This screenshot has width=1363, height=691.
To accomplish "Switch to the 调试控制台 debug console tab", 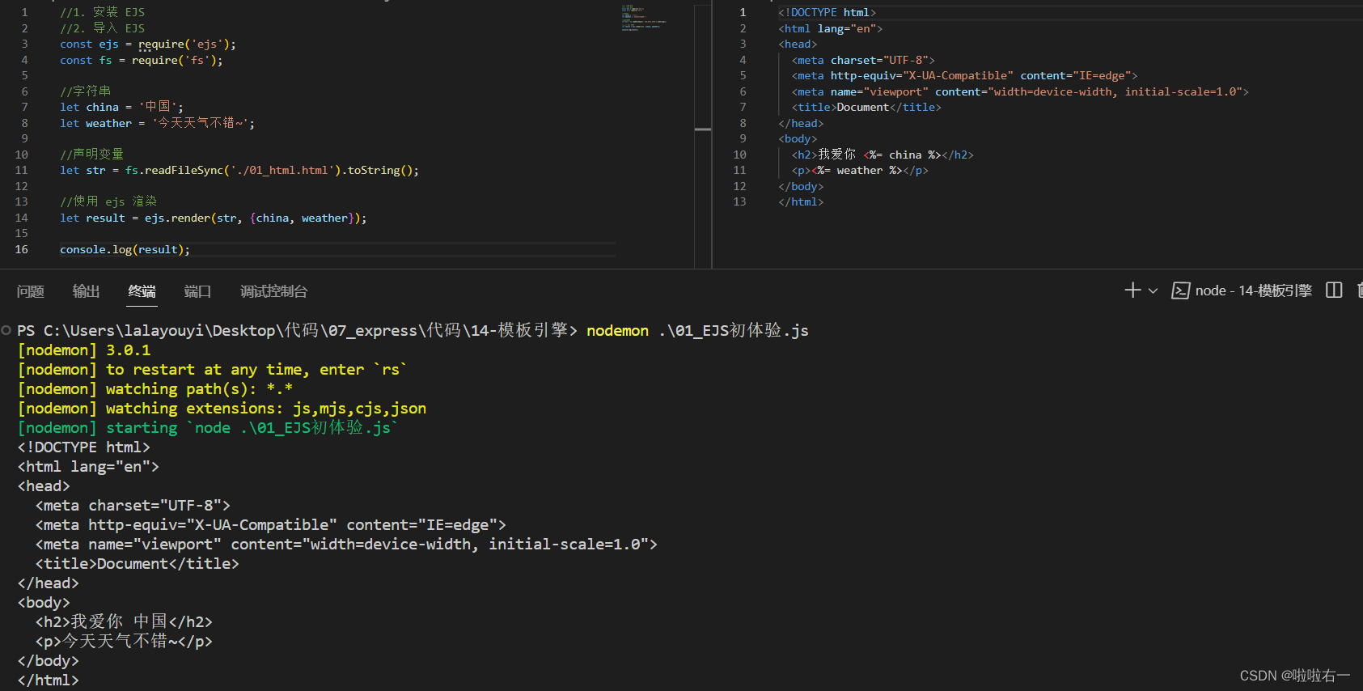I will [273, 291].
